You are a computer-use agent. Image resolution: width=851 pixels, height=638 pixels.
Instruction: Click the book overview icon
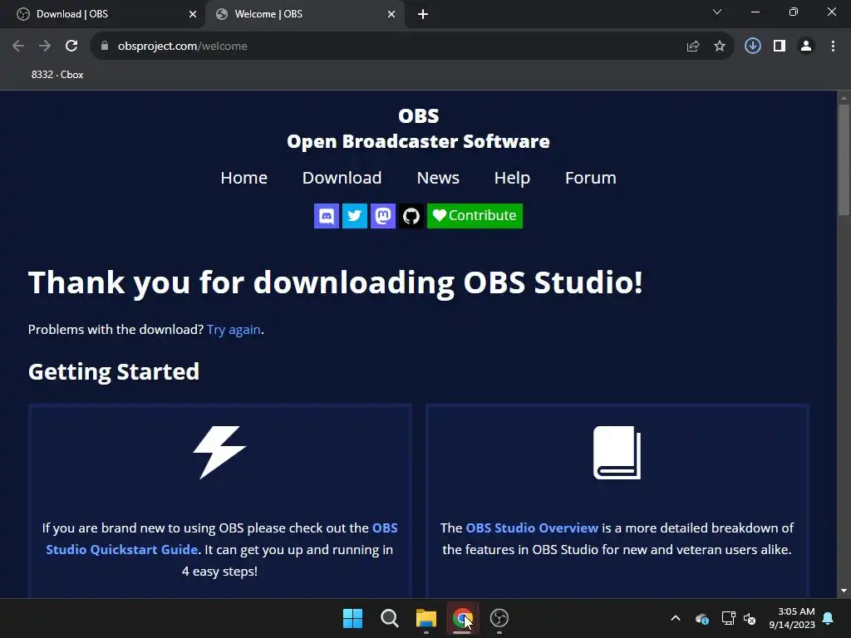(617, 453)
